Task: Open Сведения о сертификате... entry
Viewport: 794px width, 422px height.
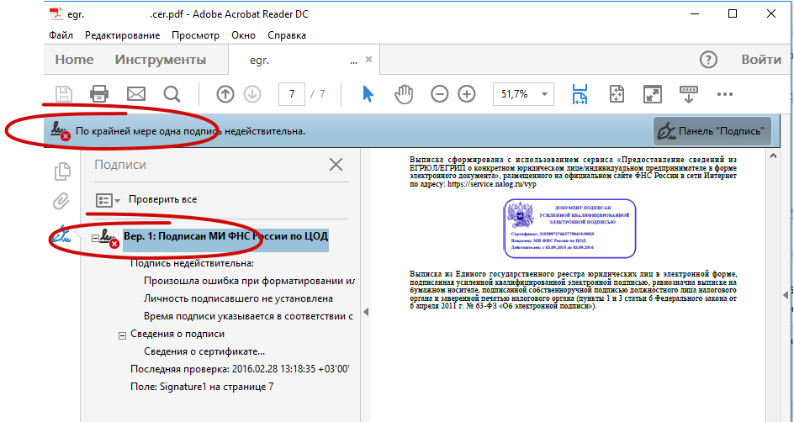Action: coord(204,351)
